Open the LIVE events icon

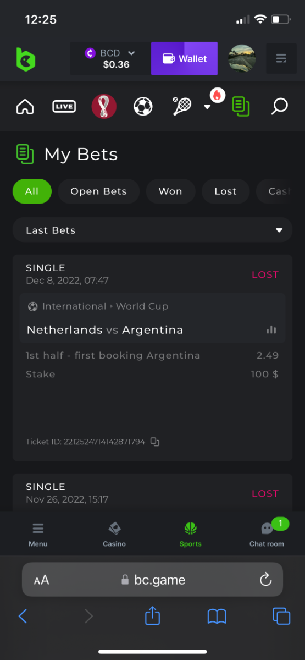[x=64, y=106]
